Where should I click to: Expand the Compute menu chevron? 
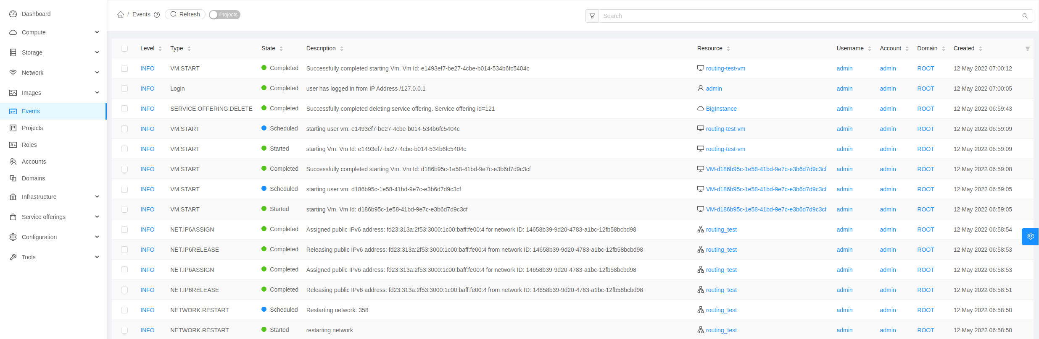pos(97,32)
